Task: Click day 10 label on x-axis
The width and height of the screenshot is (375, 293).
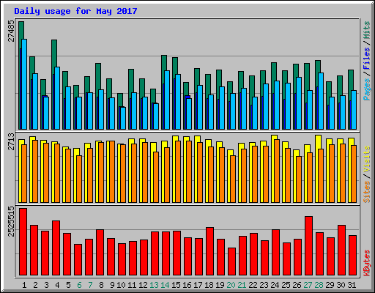Action: pos(121,285)
